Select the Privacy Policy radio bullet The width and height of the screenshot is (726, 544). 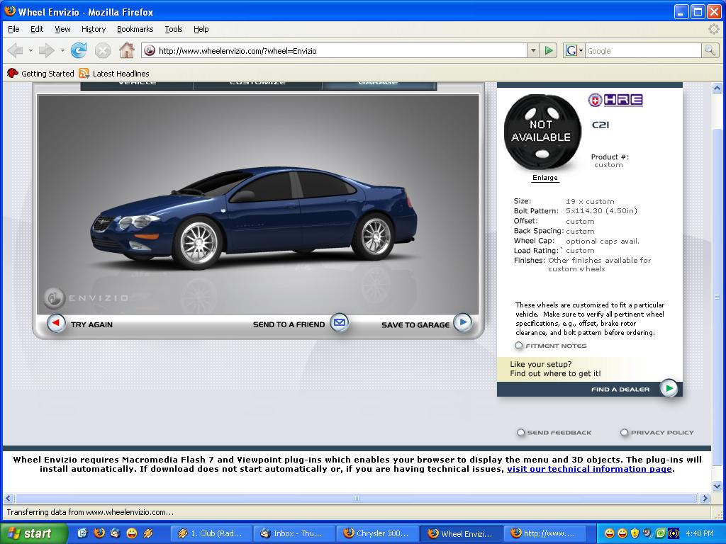click(624, 433)
